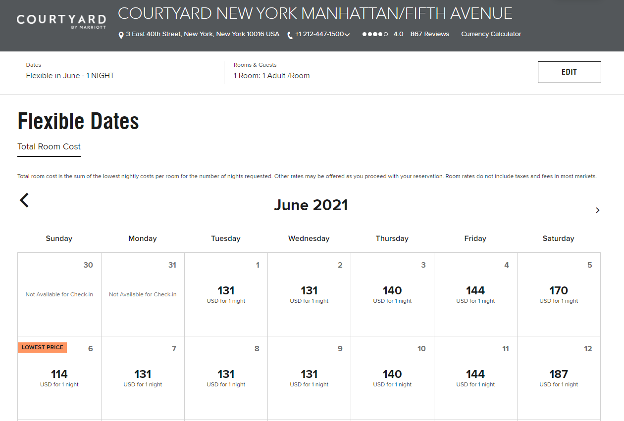Click the LOWEST PRICE badge
This screenshot has height=421, width=624.
coord(43,347)
